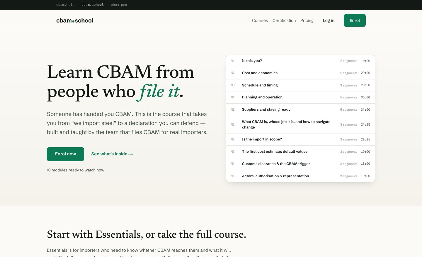Go to the cbam.pro site link

119,5
